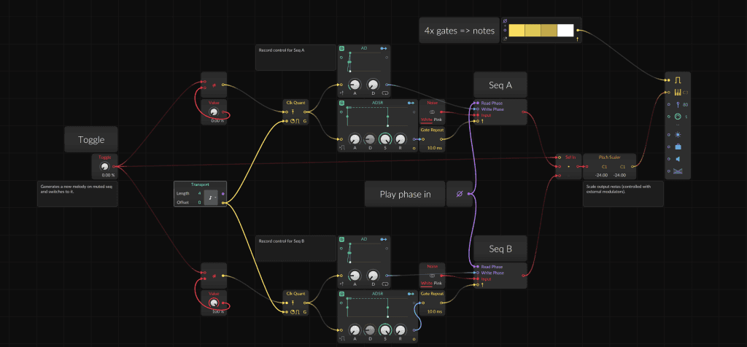
Task: Click the velocity icon showing 80
Action: (x=678, y=104)
